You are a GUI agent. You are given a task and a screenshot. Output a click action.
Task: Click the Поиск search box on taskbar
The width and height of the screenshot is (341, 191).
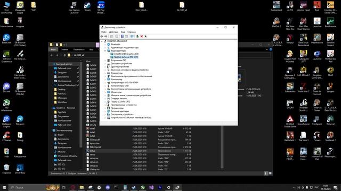click(34, 187)
